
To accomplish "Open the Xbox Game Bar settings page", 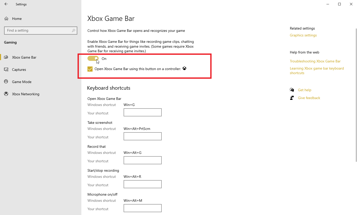I will [x=41, y=57].
